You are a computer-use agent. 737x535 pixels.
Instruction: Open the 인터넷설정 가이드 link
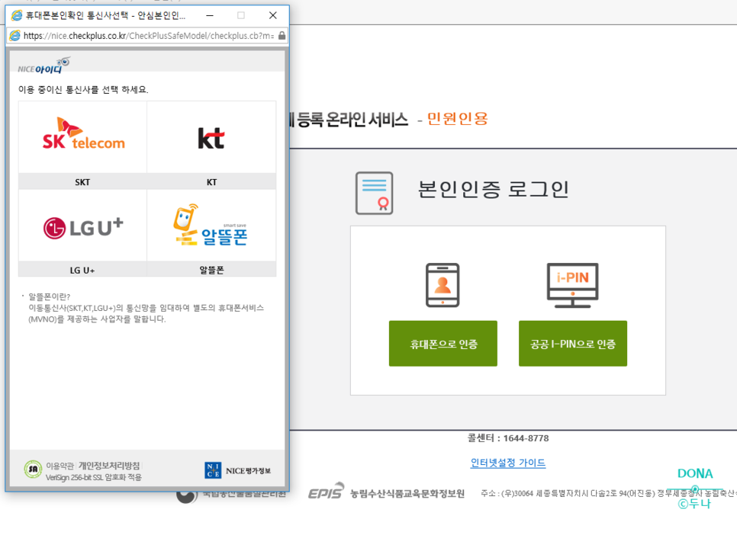point(507,463)
